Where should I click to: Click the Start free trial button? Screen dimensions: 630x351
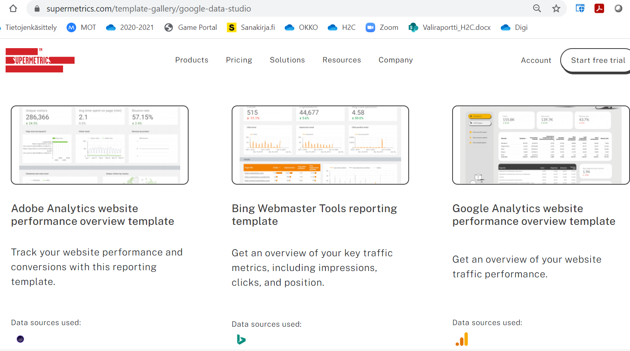point(596,61)
